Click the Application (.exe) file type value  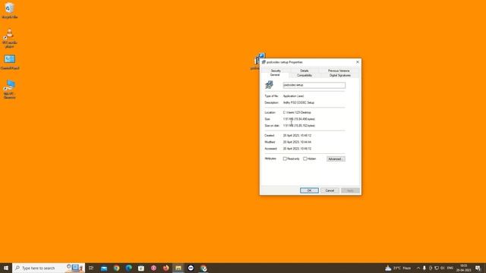click(x=294, y=96)
